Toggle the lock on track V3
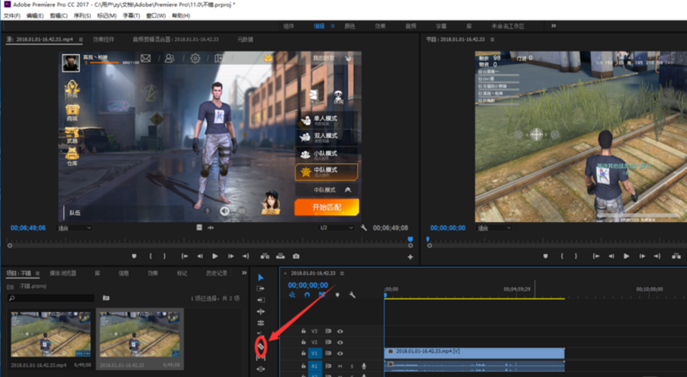Screen dimensions: 687x377 tap(303, 331)
